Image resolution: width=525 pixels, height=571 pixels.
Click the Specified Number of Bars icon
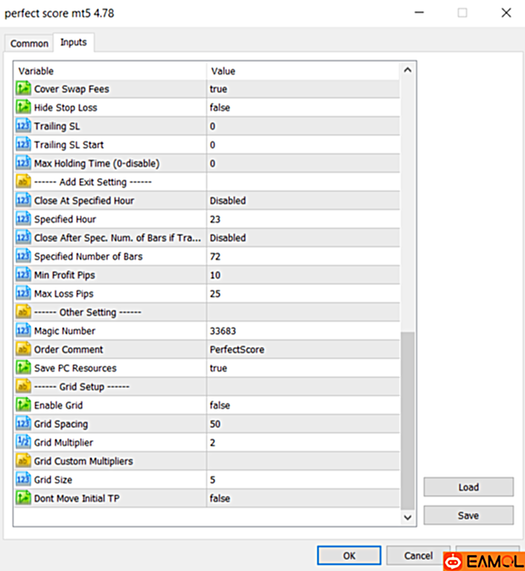[x=23, y=256]
